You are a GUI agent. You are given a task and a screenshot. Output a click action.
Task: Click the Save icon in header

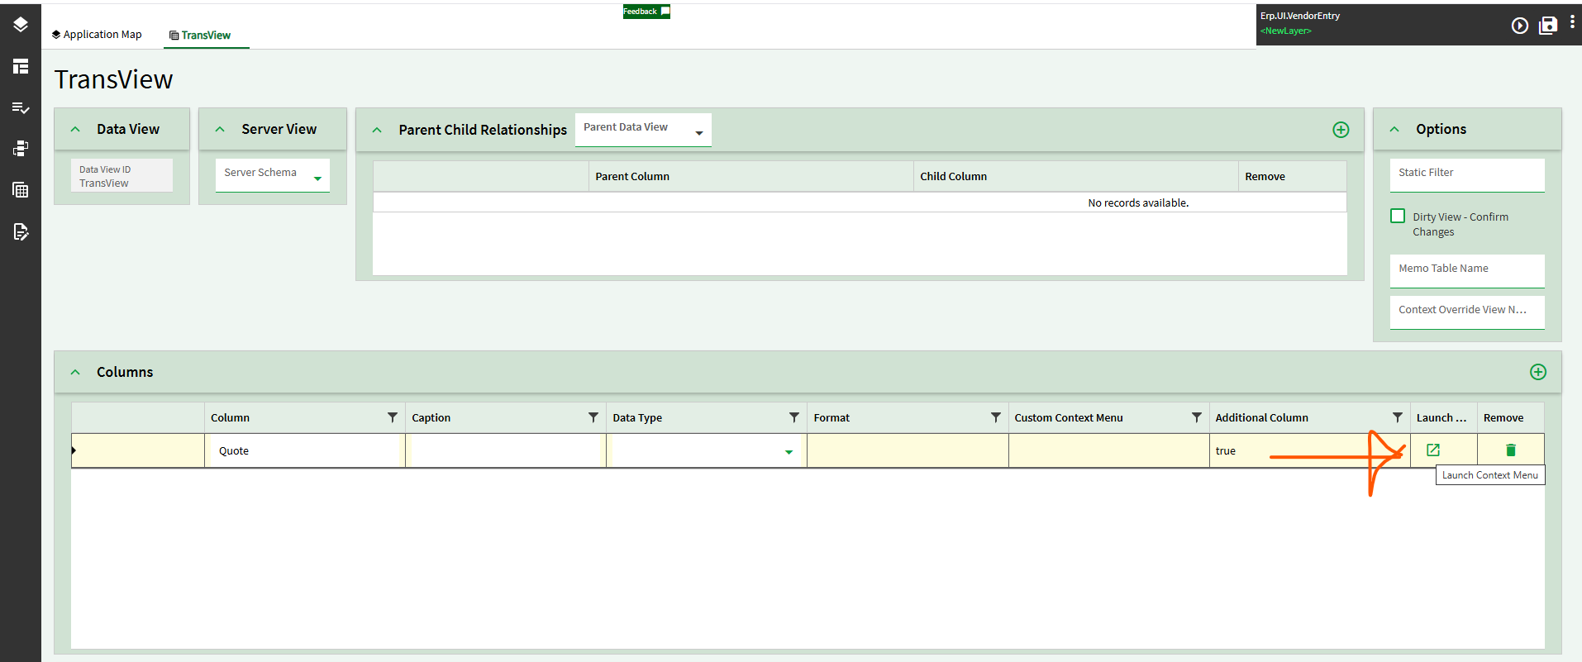click(1548, 26)
